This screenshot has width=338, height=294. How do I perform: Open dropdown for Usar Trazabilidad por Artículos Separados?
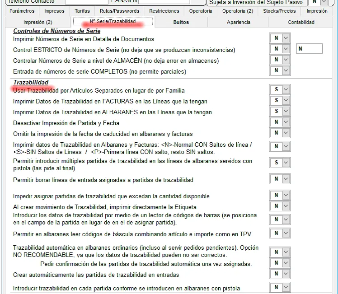coord(286,90)
